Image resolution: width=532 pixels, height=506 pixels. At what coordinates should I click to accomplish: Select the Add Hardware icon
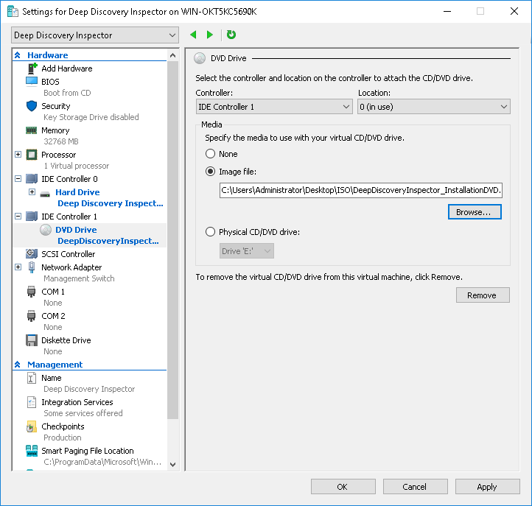(x=32, y=68)
